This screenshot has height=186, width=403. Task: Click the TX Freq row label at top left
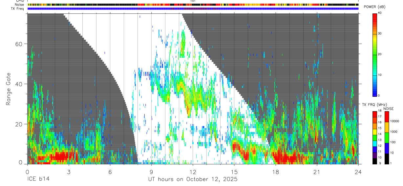point(18,9)
